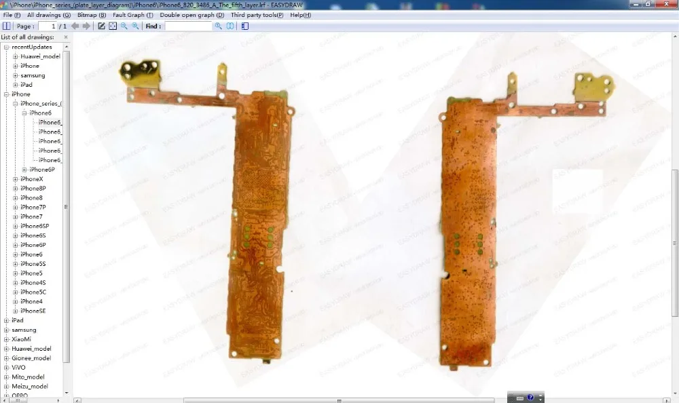
Task: Click the Find text input field
Action: point(188,26)
